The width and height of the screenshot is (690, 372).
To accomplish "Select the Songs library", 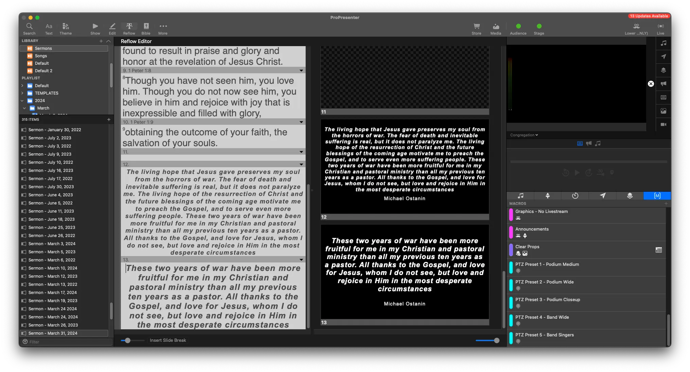I will [41, 56].
